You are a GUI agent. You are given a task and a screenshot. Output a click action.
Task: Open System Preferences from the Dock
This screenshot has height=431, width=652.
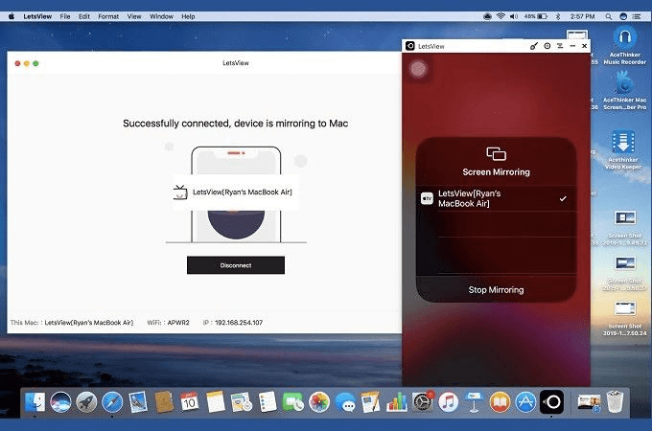coord(423,402)
